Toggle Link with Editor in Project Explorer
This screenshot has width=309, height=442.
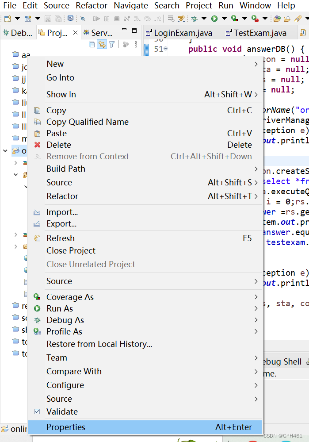[x=102, y=45]
